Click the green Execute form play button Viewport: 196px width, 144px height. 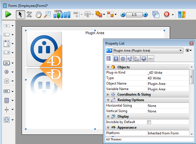(x=8, y=14)
